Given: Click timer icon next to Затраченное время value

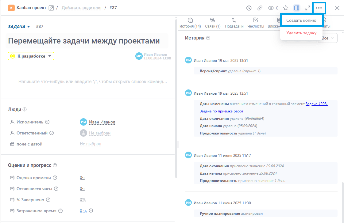Looking at the screenshot, I should pyautogui.click(x=91, y=211).
